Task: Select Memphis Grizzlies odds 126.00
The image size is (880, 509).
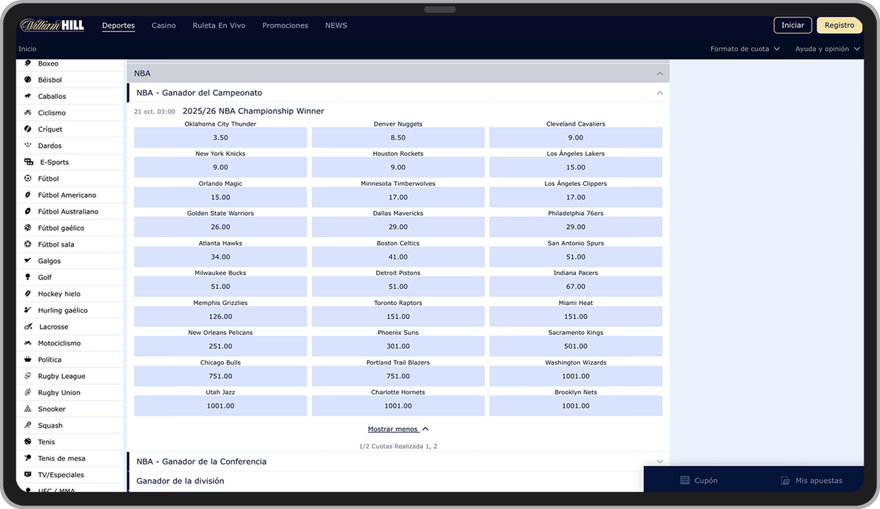Action: [x=221, y=317]
